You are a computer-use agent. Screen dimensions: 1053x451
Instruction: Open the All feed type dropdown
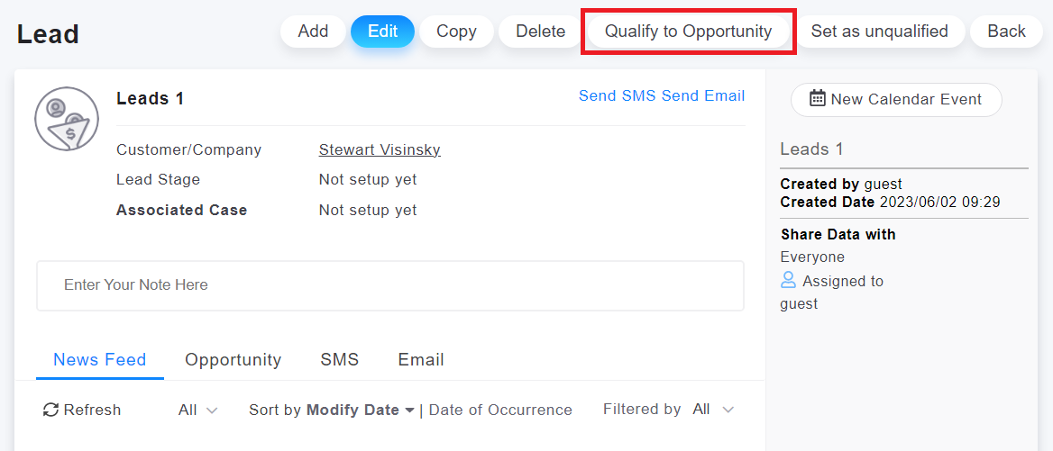pos(198,410)
